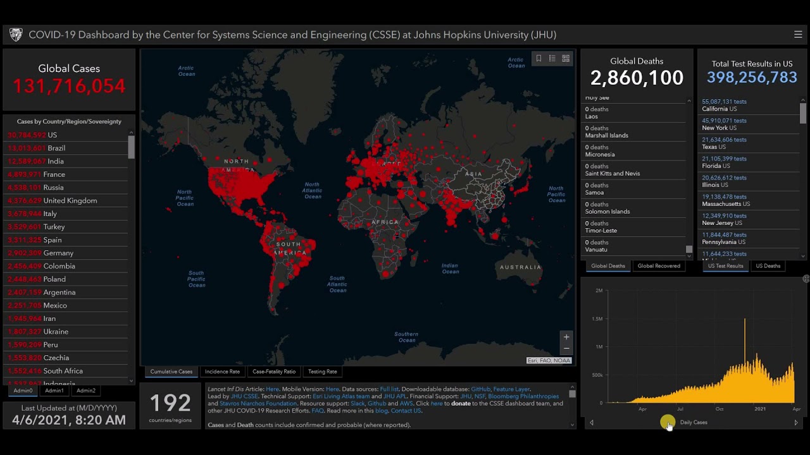
Task: Select the US Test Results tab
Action: 725,266
